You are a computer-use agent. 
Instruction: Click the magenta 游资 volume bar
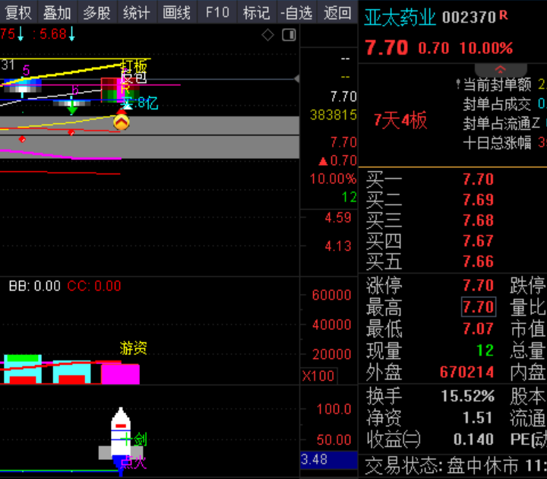point(120,373)
